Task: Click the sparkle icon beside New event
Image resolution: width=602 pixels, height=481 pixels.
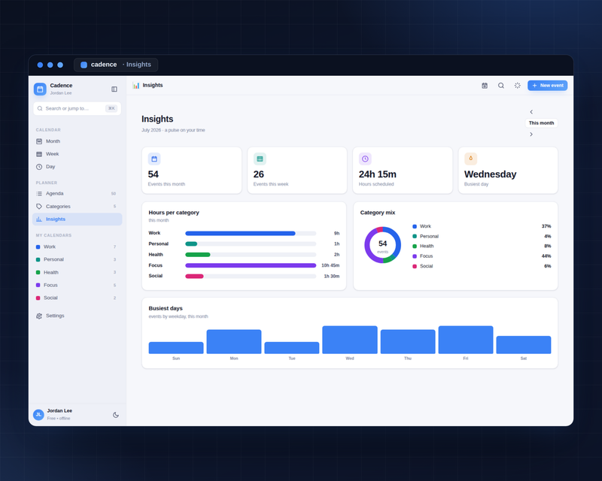Action: (518, 86)
